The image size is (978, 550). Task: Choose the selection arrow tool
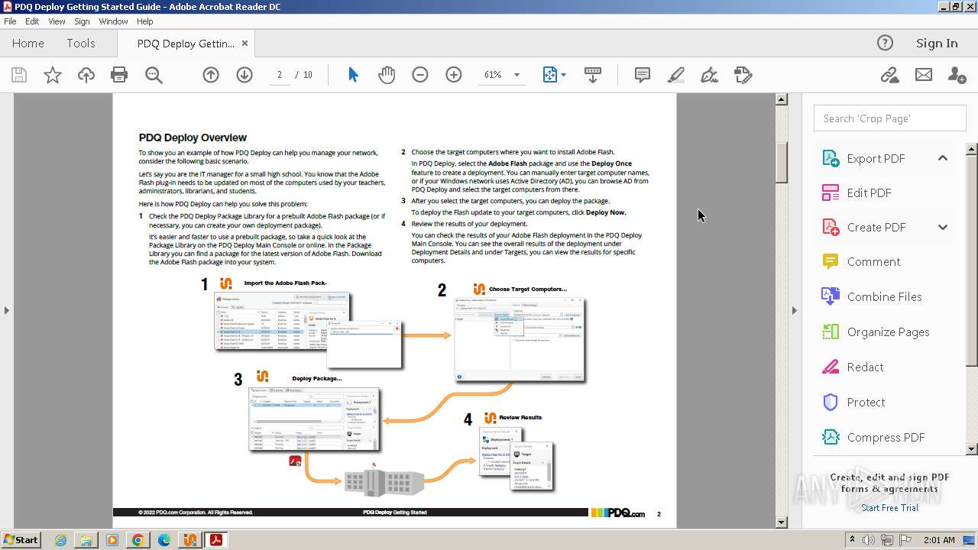click(x=353, y=75)
